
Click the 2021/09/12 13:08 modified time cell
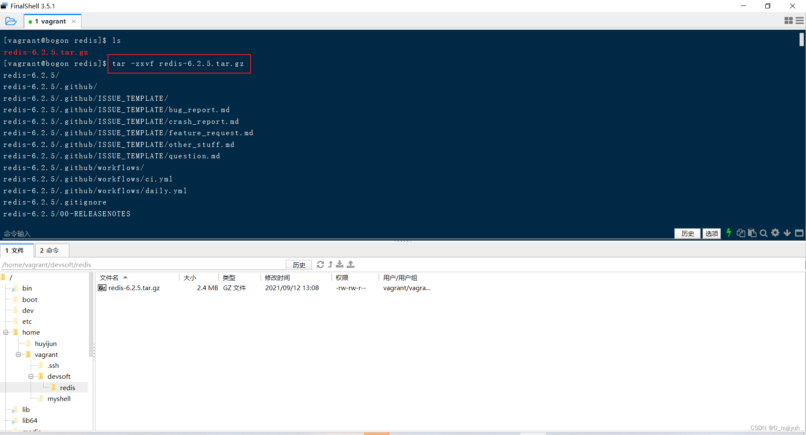pos(292,288)
